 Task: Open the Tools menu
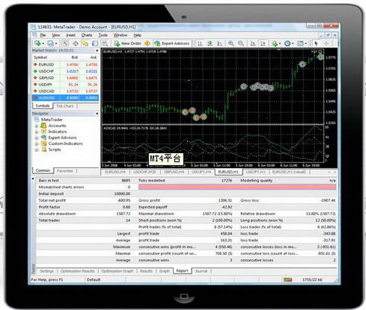click(103, 35)
